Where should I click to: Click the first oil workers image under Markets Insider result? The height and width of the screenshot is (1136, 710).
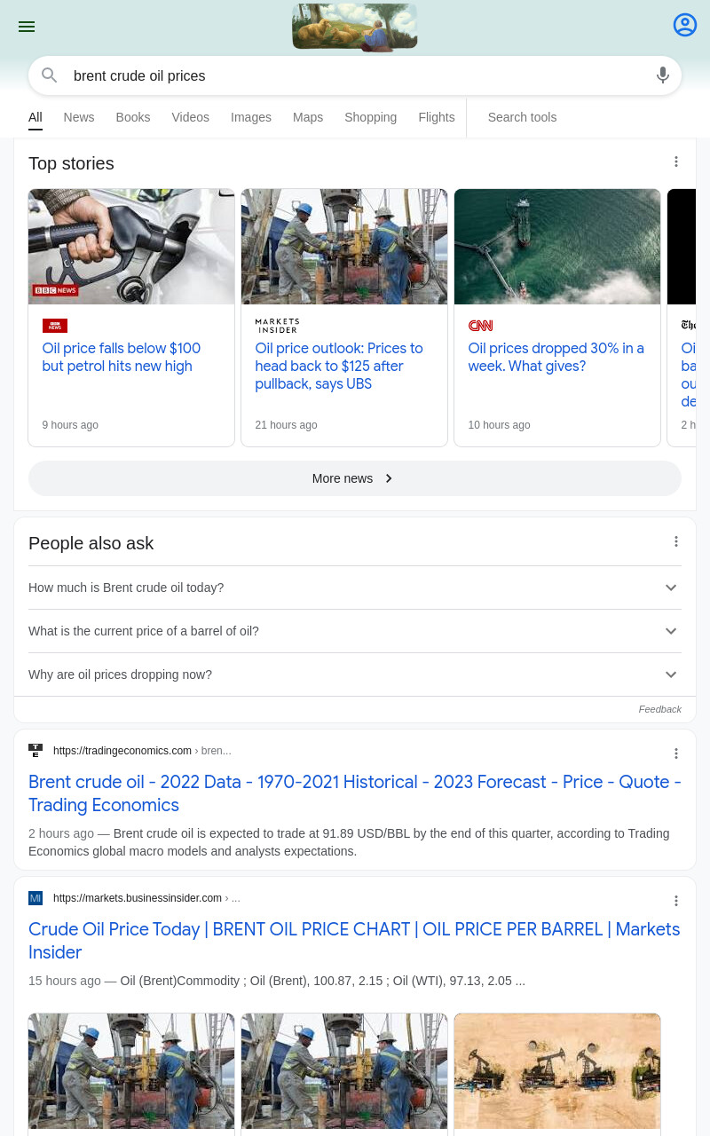click(x=131, y=1071)
